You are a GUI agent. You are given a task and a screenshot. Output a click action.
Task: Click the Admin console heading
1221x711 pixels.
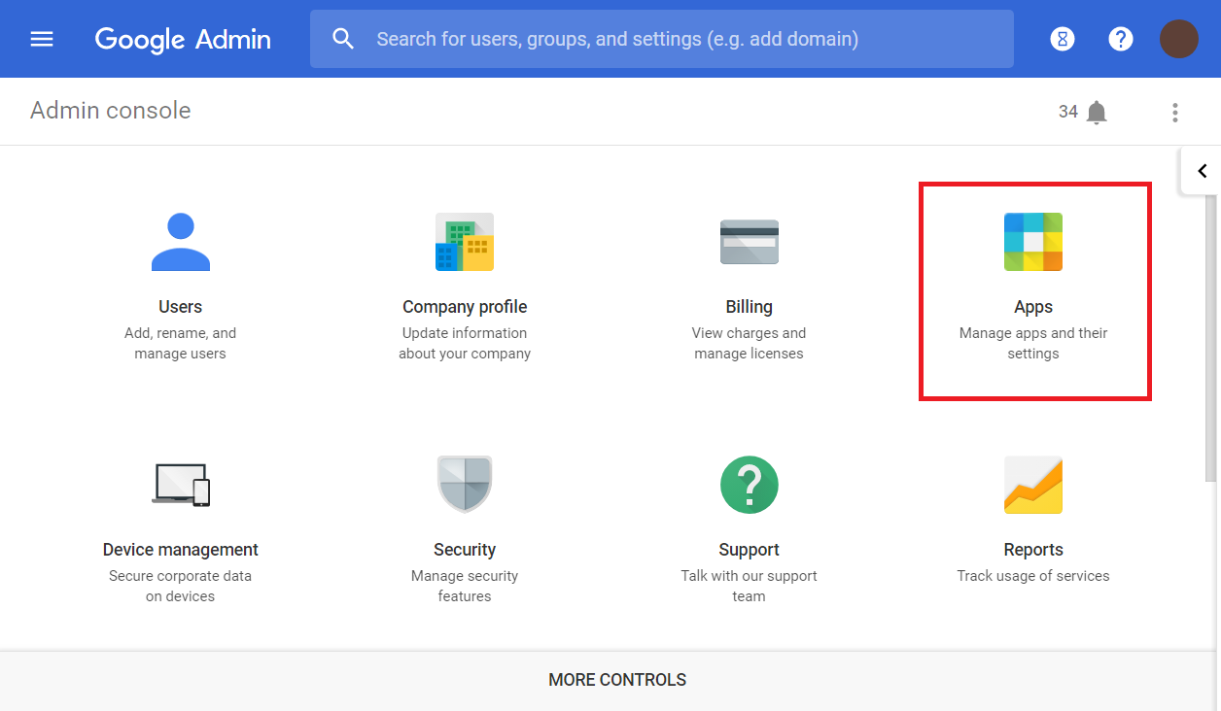pos(111,111)
